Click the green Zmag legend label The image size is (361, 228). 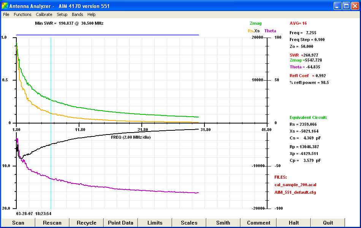(256, 23)
